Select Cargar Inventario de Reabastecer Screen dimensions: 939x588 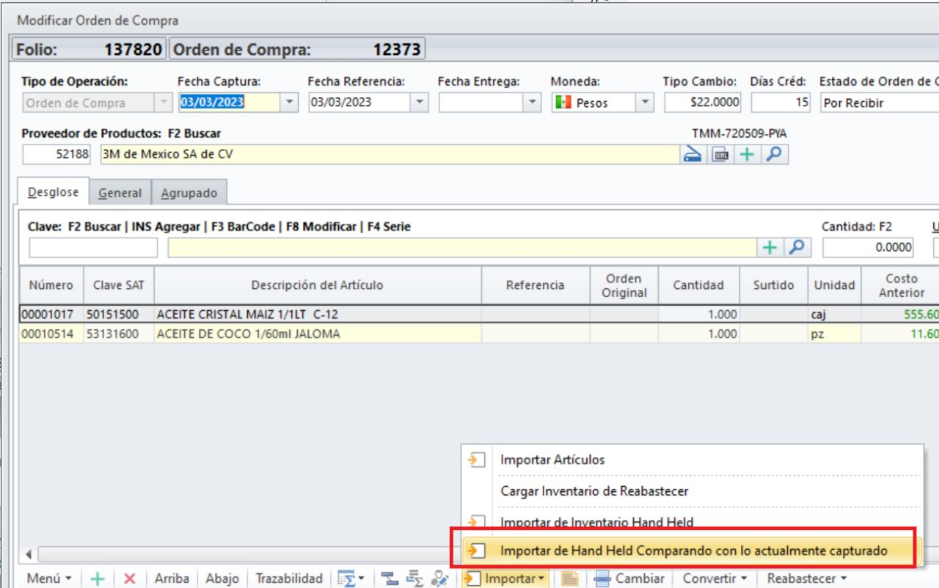(594, 491)
